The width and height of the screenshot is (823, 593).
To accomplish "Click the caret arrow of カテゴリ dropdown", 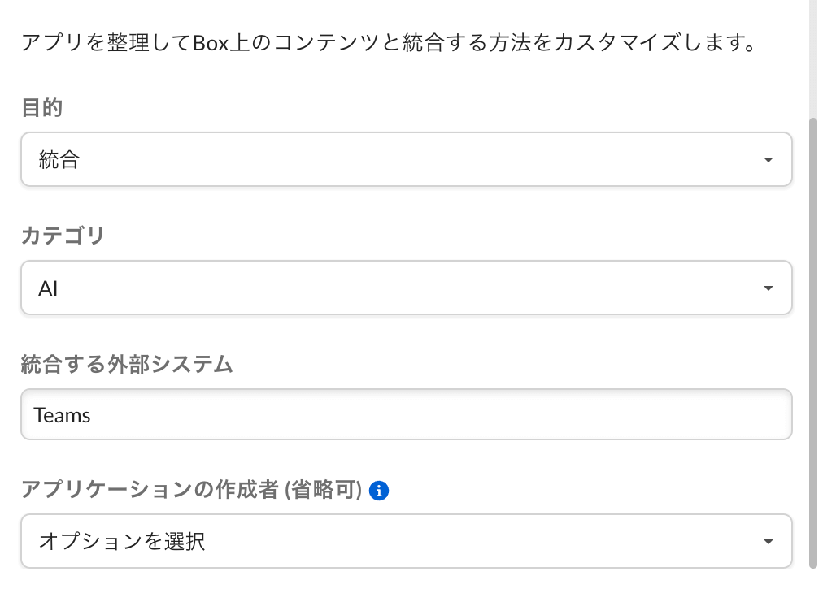I will 768,288.
